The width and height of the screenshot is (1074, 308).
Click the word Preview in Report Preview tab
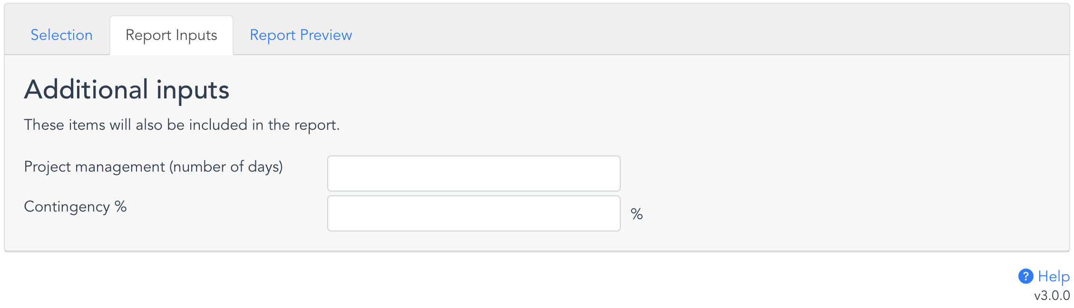[326, 35]
